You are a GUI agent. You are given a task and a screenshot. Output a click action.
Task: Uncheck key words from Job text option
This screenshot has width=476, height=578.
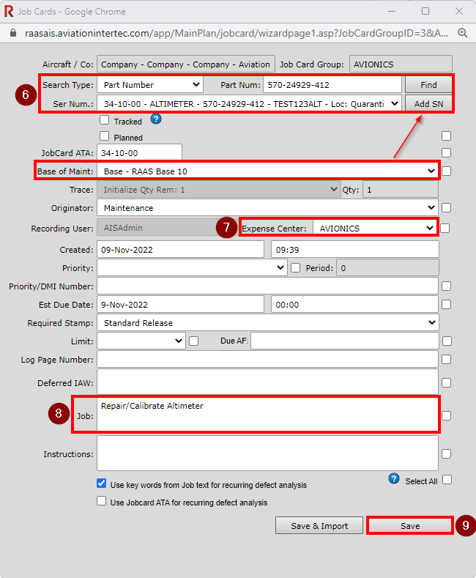tap(102, 484)
